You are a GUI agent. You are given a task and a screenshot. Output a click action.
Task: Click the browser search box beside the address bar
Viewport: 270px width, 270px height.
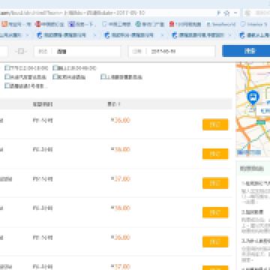click(x=257, y=13)
